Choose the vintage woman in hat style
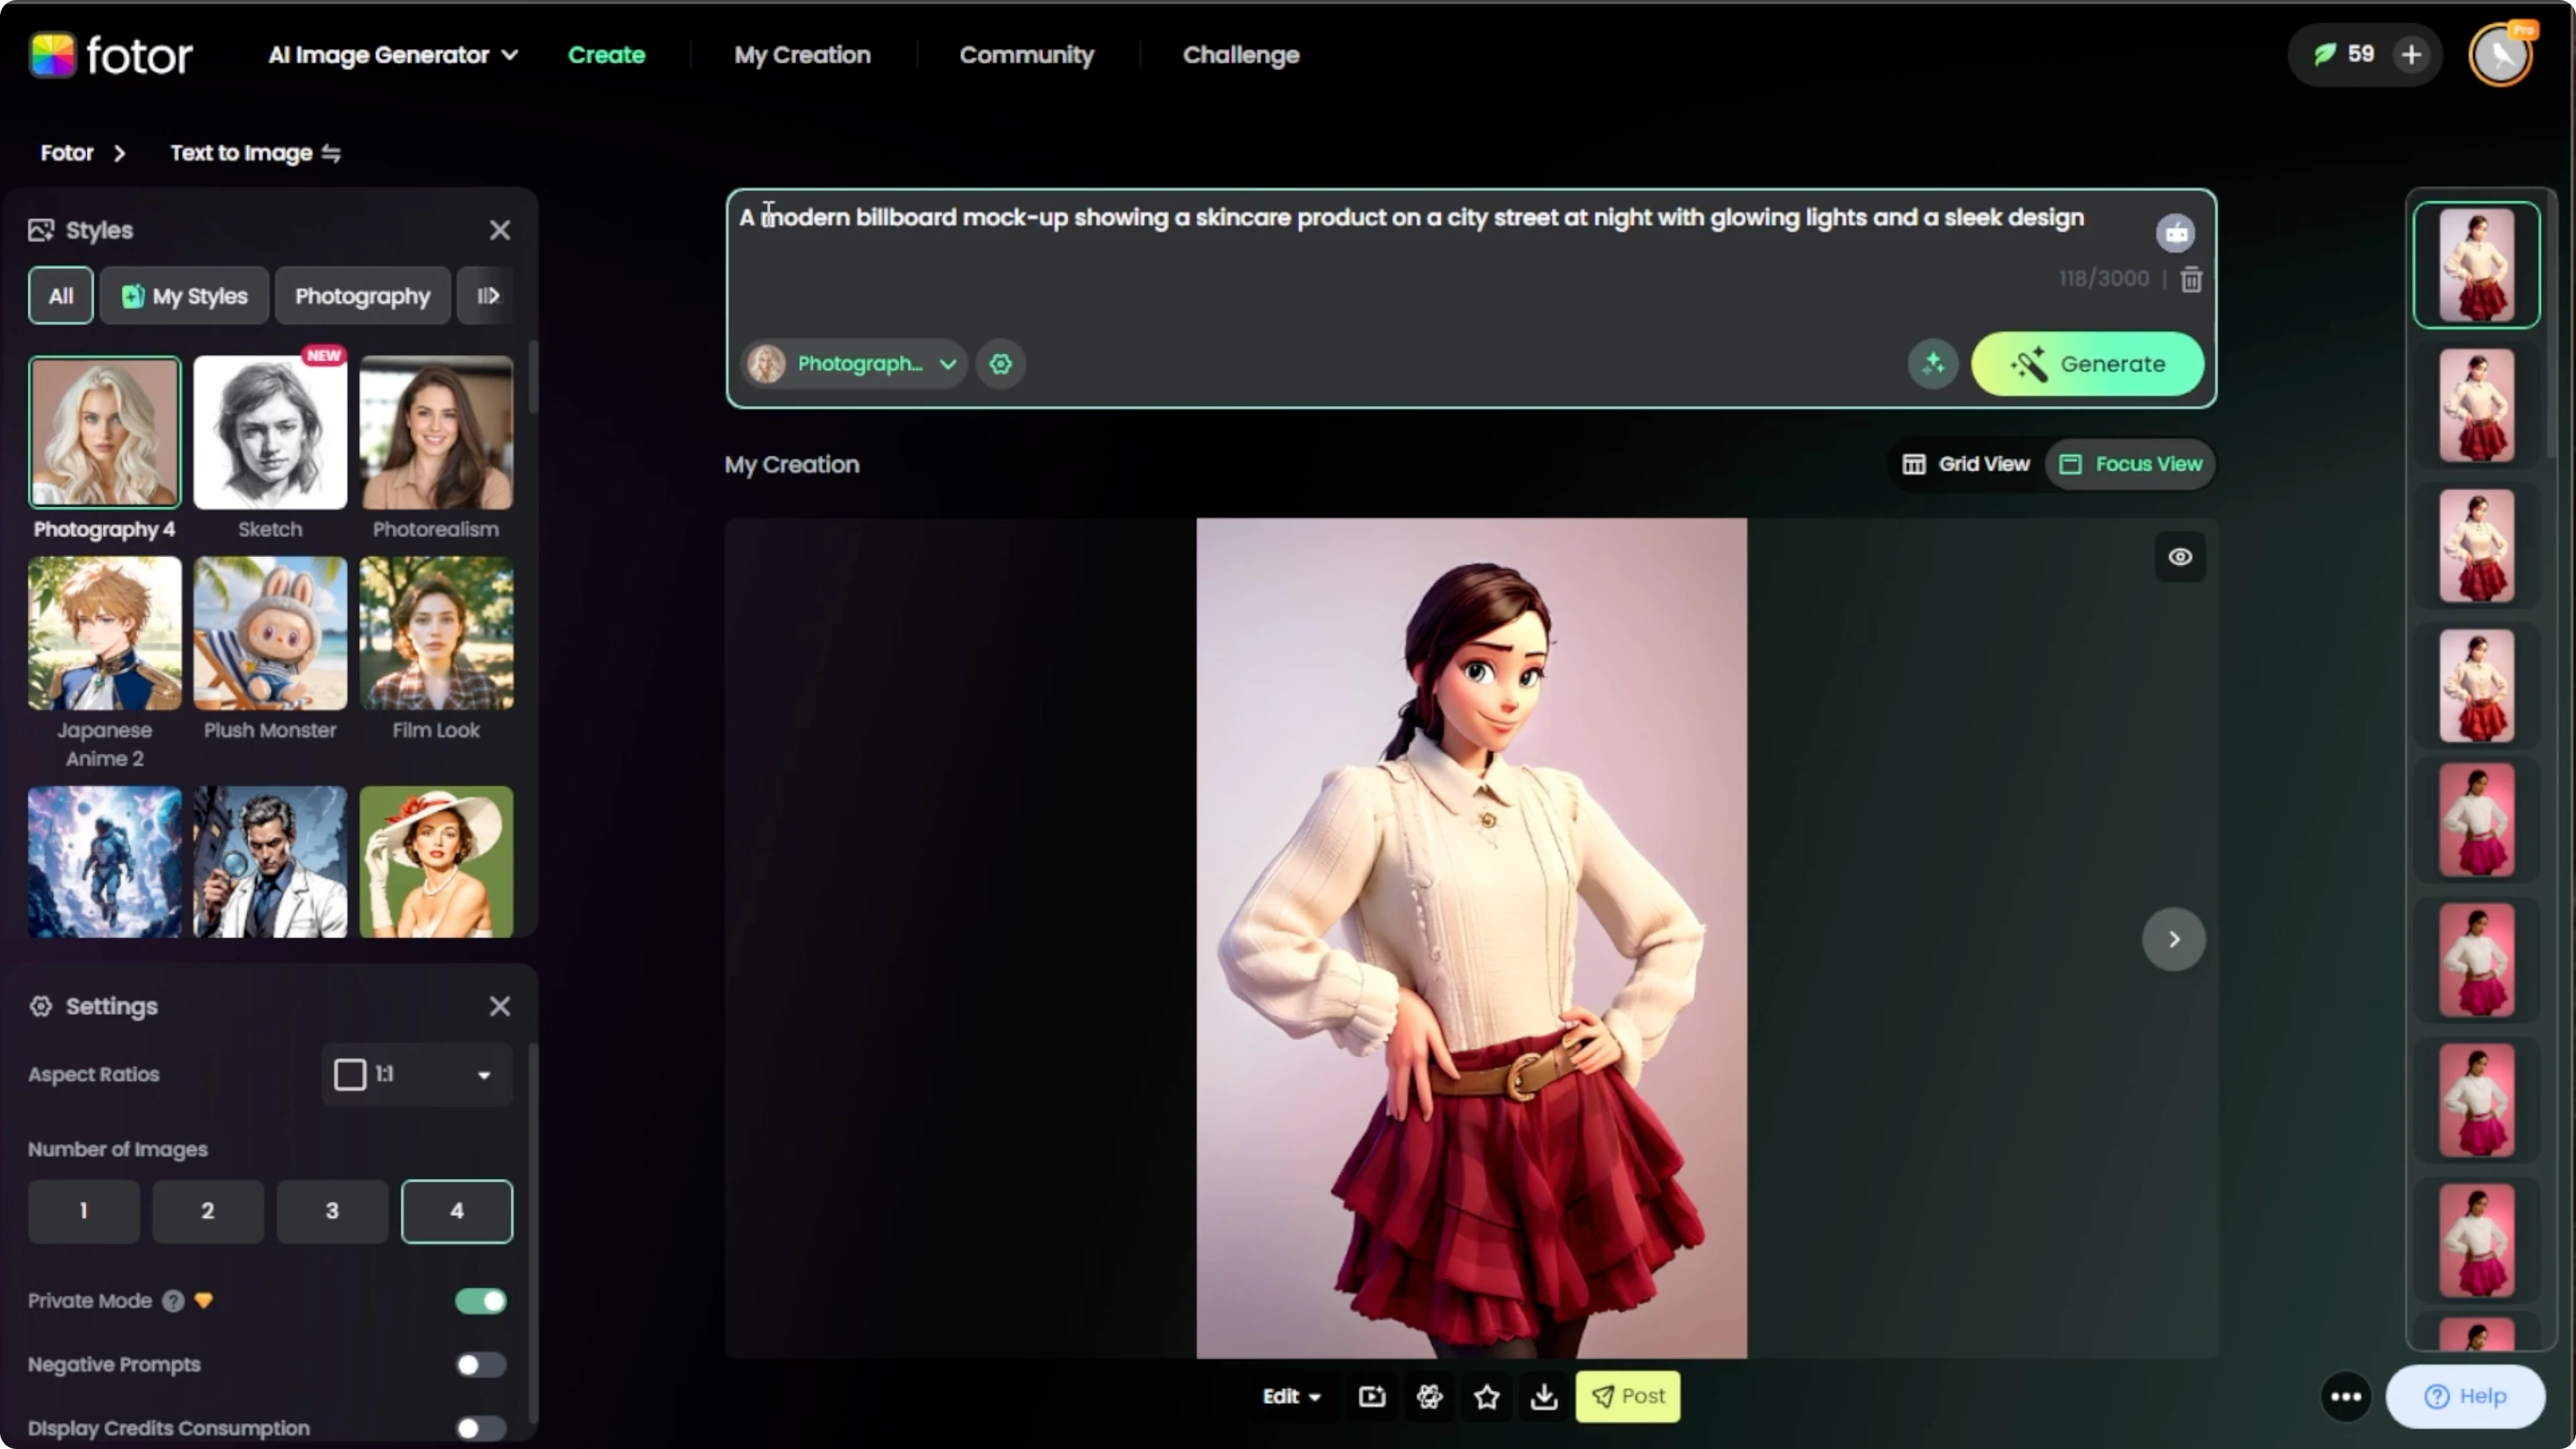The height and width of the screenshot is (1449, 2576). point(436,862)
